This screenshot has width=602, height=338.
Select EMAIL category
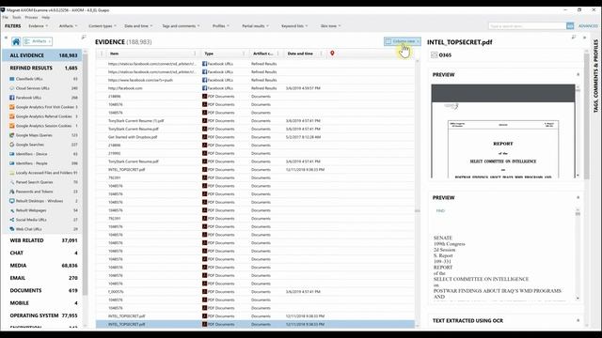click(42, 278)
